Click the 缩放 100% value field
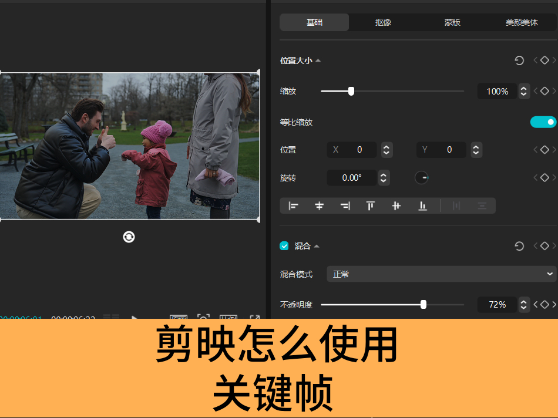The image size is (558, 418). click(497, 92)
